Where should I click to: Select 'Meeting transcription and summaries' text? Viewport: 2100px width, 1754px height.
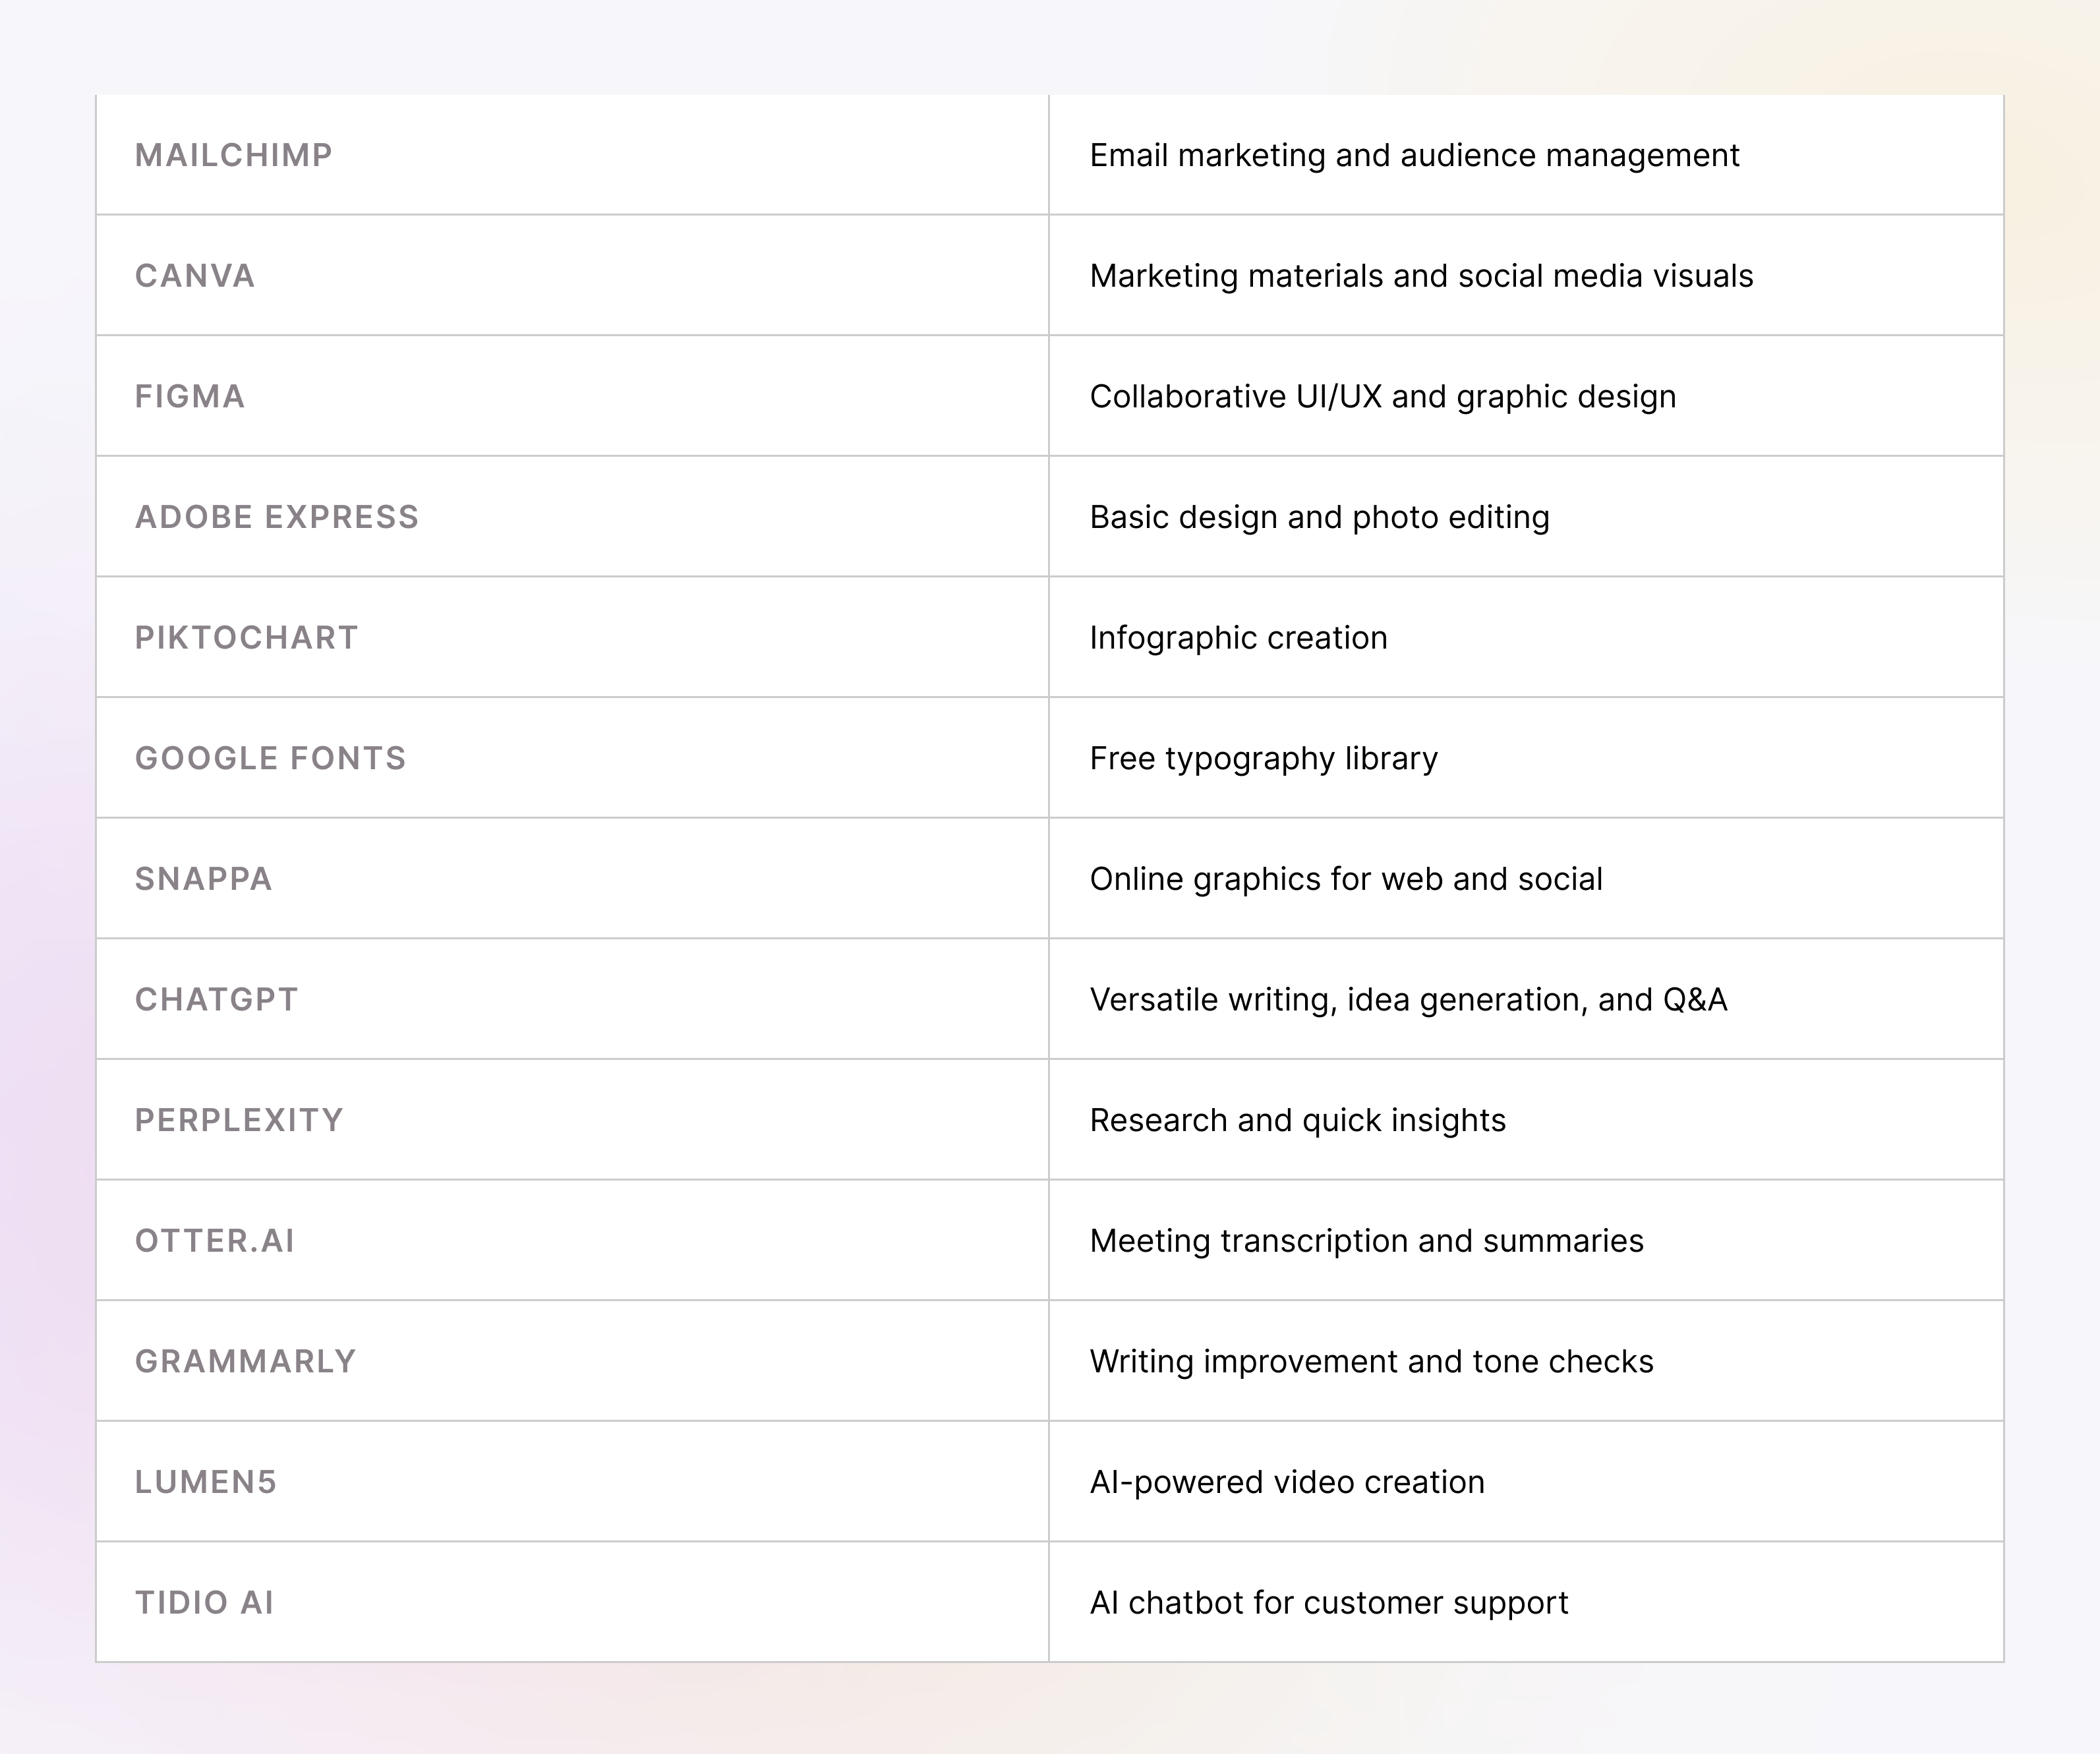(1367, 1242)
